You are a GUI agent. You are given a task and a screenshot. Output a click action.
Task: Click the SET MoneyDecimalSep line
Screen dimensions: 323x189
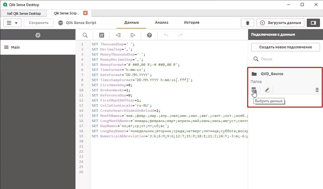coord(117,59)
